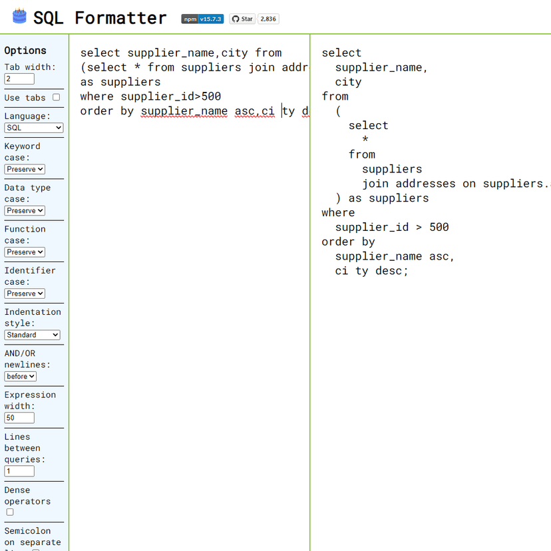Click the npm version badge v15.7.3
551x551 pixels.
click(x=202, y=19)
